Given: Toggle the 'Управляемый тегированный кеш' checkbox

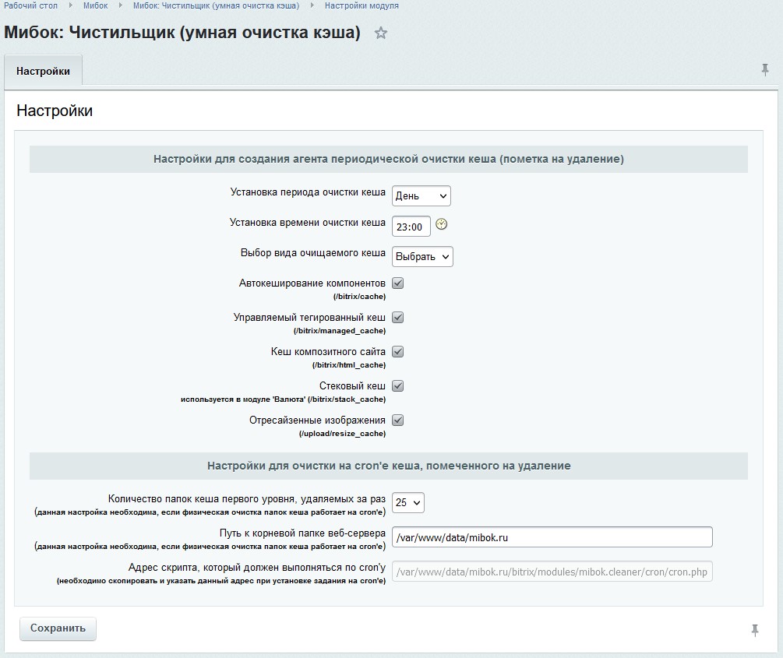Looking at the screenshot, I should pos(397,318).
